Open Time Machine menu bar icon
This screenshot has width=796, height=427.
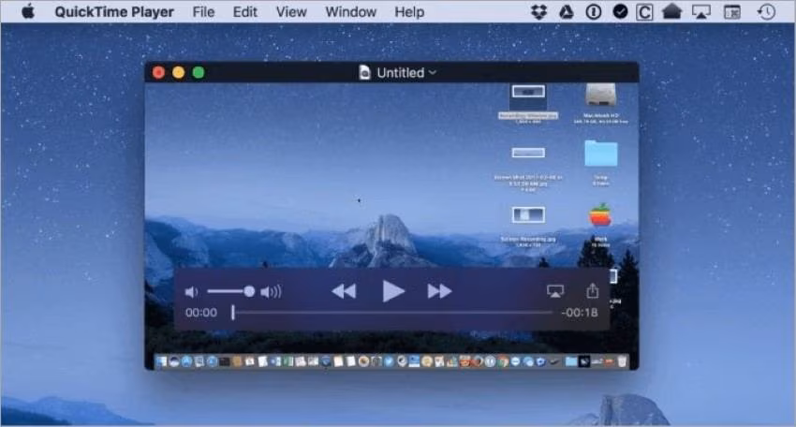click(x=767, y=11)
